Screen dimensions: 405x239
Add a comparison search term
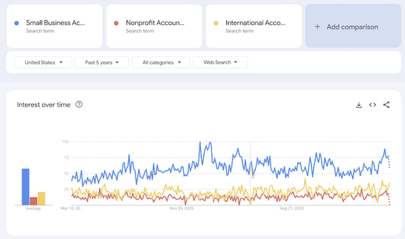pyautogui.click(x=352, y=27)
